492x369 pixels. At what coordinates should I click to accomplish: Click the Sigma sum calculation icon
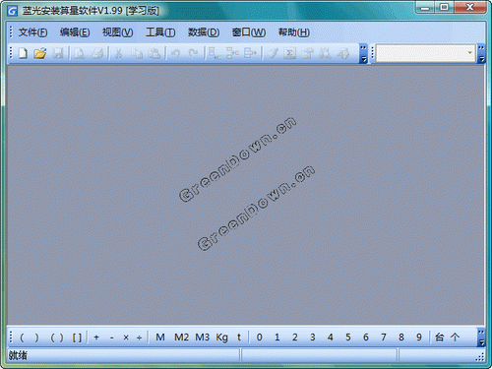(x=289, y=53)
